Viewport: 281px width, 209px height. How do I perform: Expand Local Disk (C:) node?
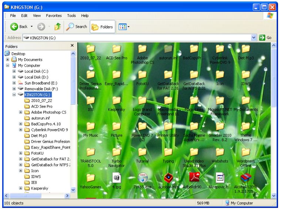tap(14, 71)
